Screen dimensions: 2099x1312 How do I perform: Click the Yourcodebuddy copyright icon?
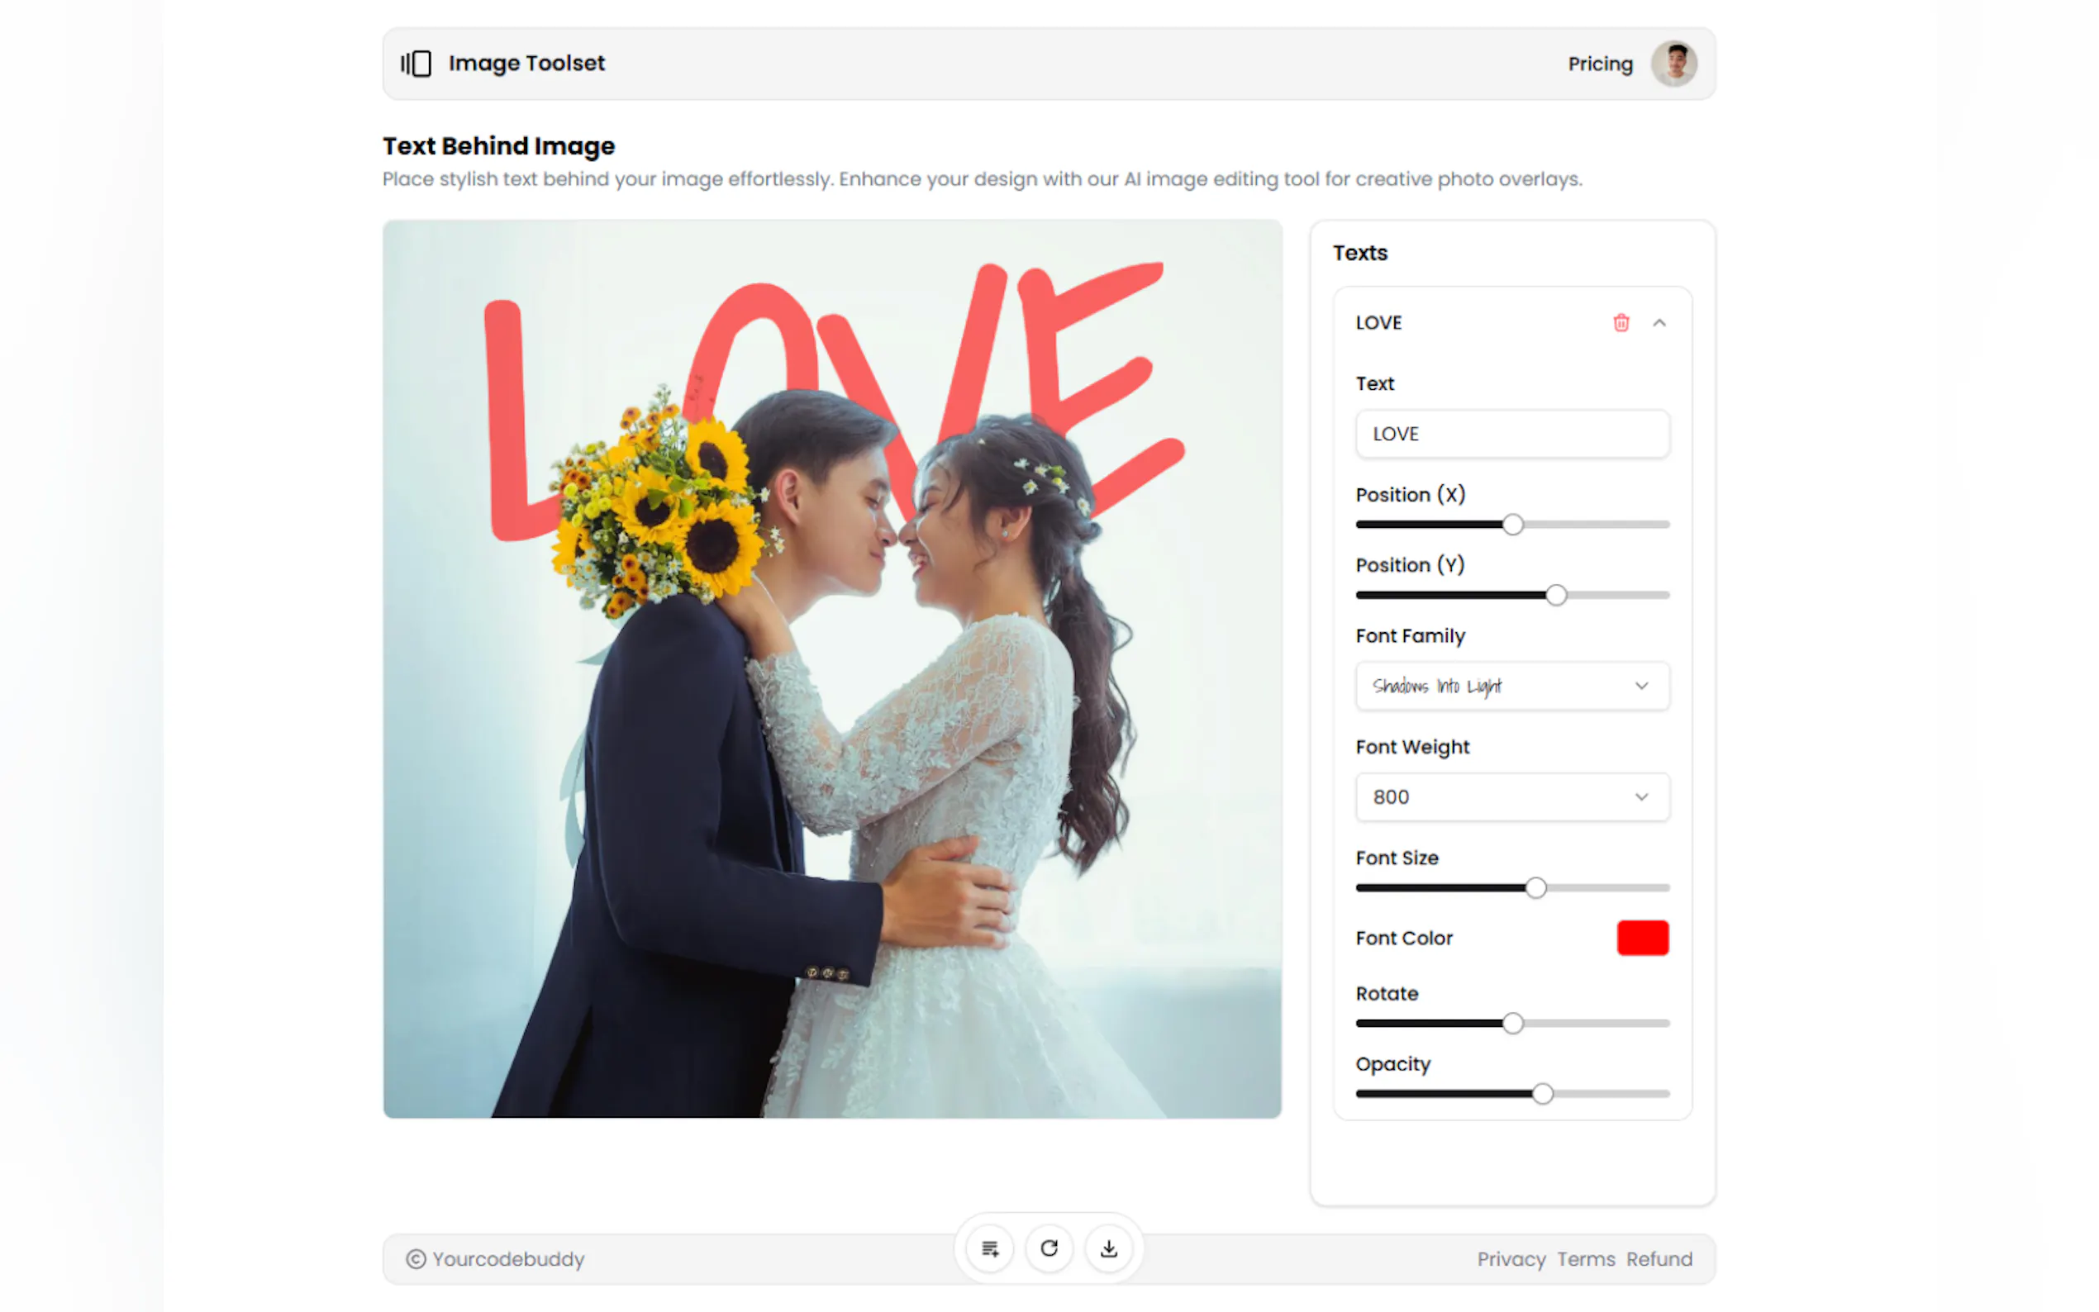coord(416,1259)
